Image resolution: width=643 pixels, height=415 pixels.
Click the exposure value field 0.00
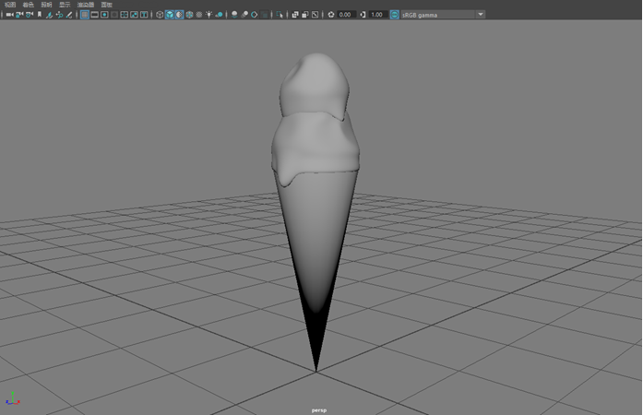[x=347, y=15]
